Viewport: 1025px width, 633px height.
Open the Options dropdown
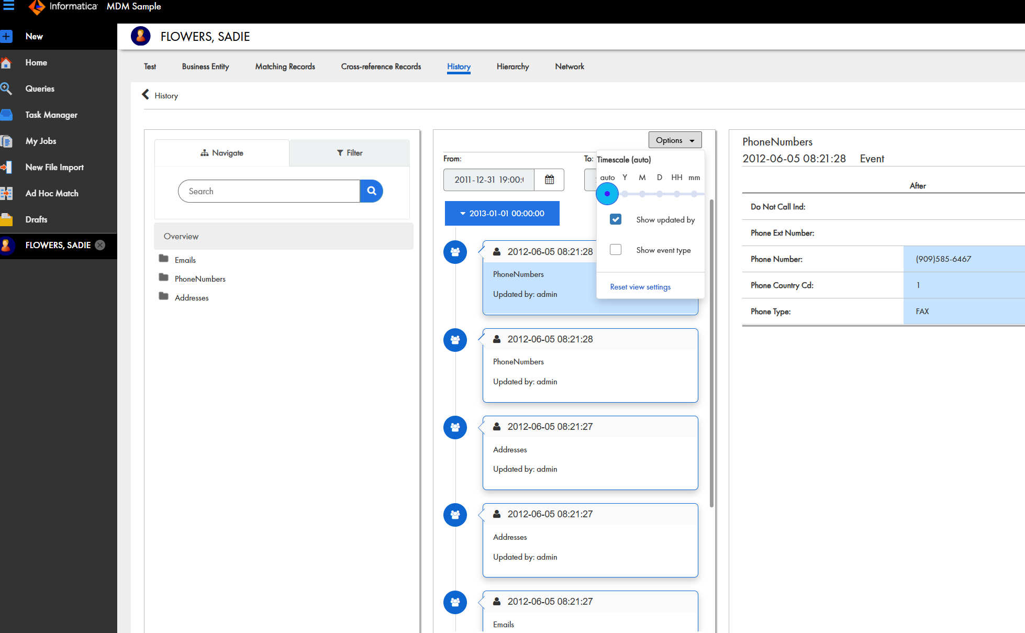(x=675, y=140)
